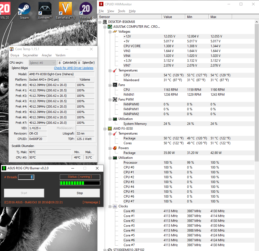The width and height of the screenshot is (259, 251).
Task: Click Check for AMD Driver Updates link
Action: 73,68
